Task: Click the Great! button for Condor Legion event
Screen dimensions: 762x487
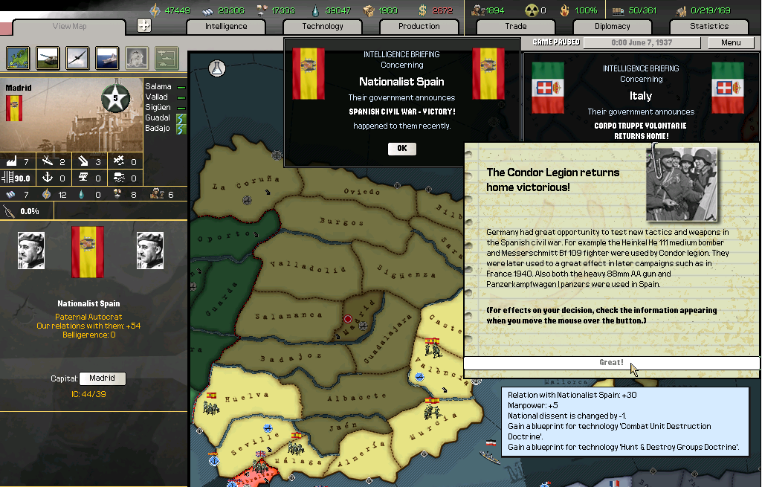Action: [611, 363]
